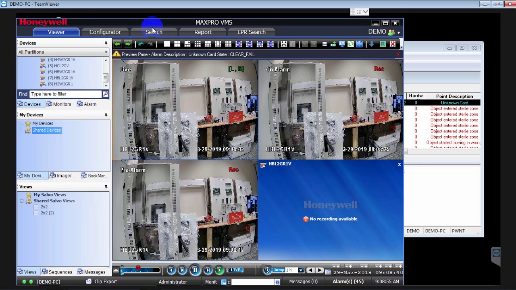This screenshot has height=290, width=516.
Task: Click the blue down arrow toolbar icon
Action: click(371, 44)
